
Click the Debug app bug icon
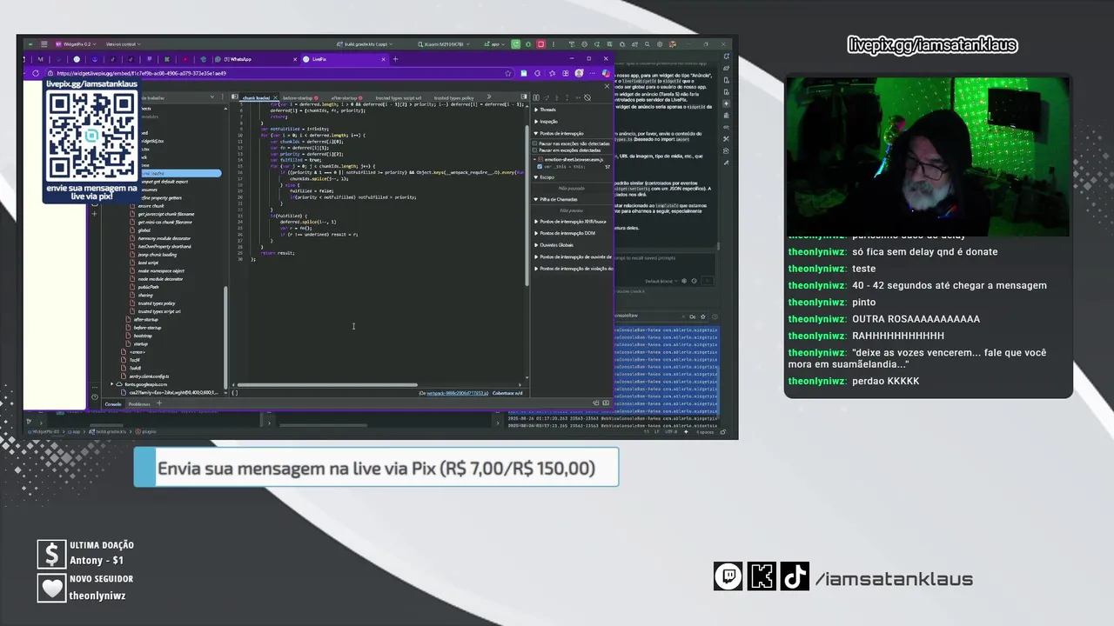pos(528,43)
